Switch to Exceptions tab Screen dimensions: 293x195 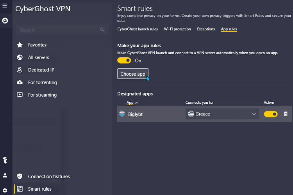click(206, 29)
